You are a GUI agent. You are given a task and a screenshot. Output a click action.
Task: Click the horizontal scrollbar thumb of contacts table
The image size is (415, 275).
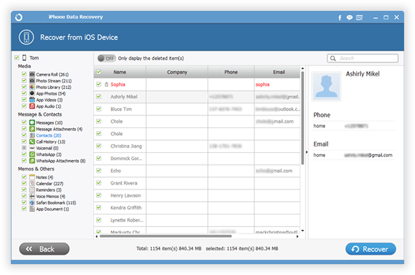pos(166,236)
